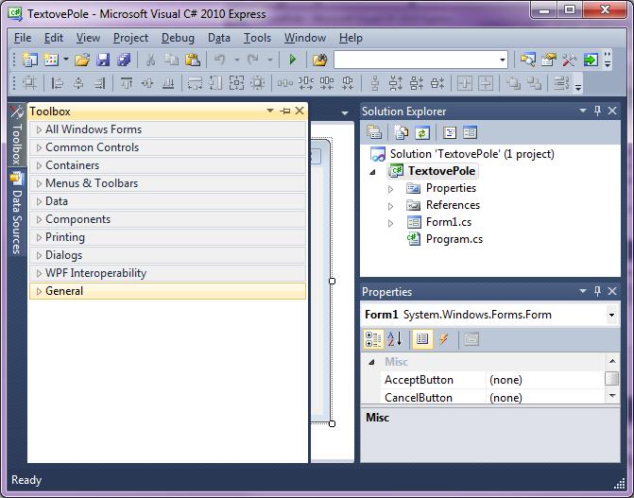Save the current file with disk icon
The image size is (634, 498).
[103, 60]
